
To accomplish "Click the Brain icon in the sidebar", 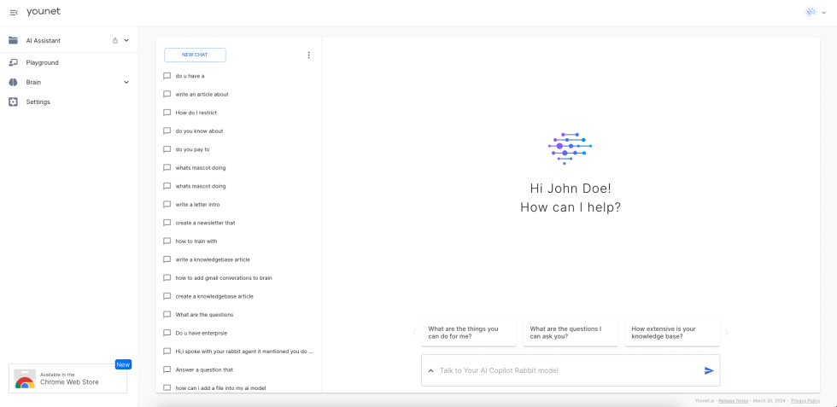I will 13,82.
